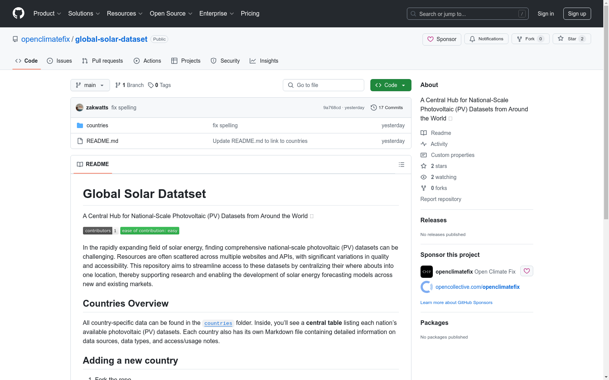The width and height of the screenshot is (609, 380).
Task: Click the Sign up button
Action: click(x=577, y=14)
